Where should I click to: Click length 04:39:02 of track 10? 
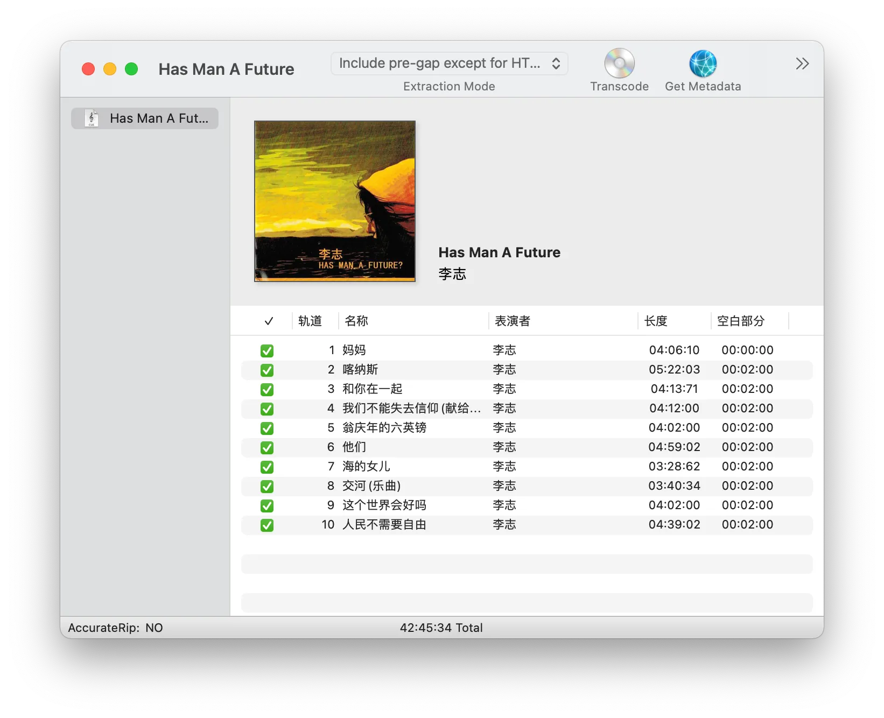coord(674,525)
